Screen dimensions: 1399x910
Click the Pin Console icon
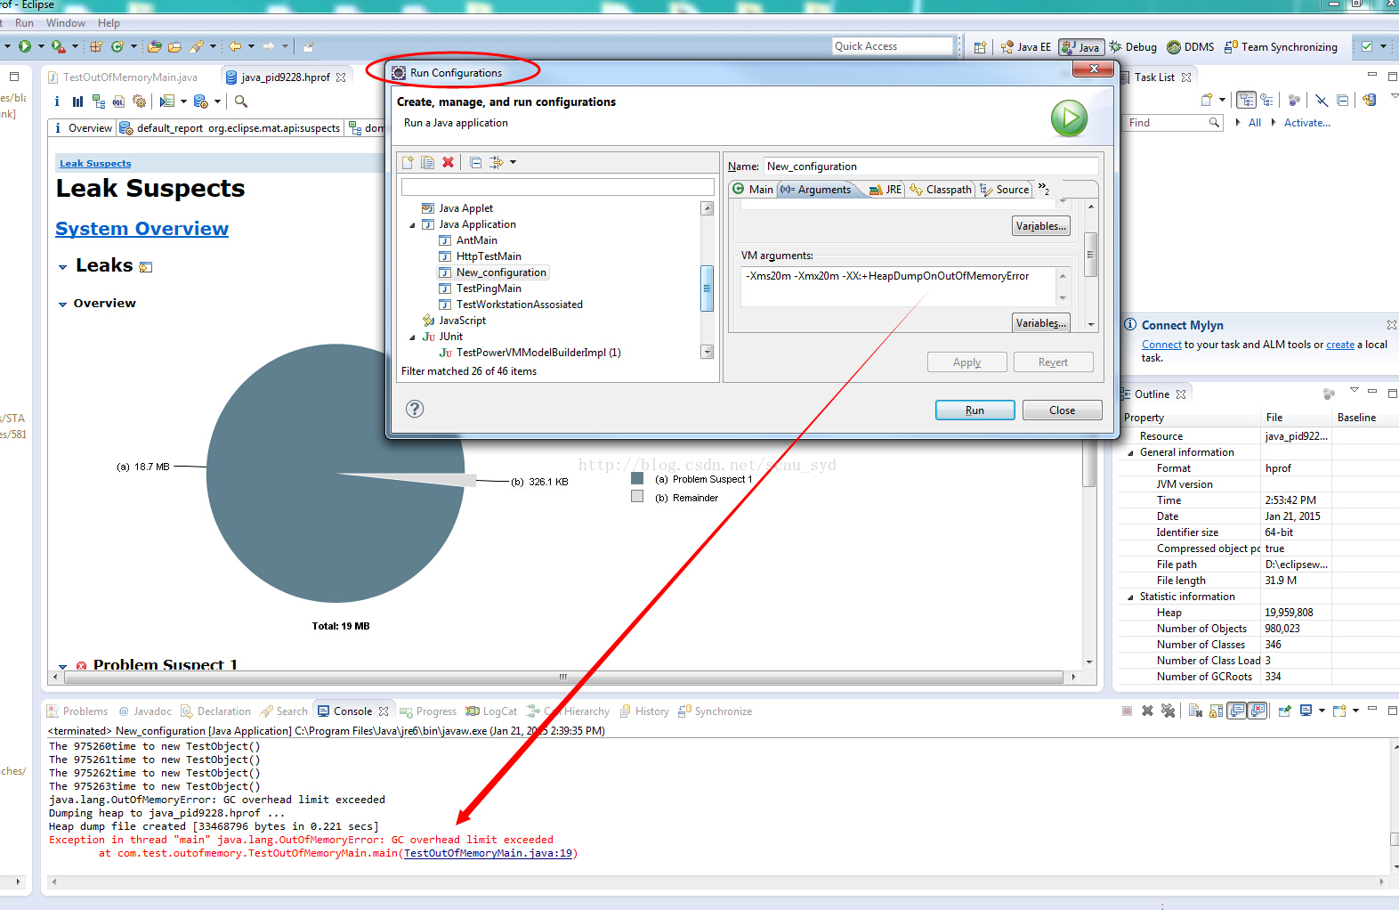(x=1285, y=711)
